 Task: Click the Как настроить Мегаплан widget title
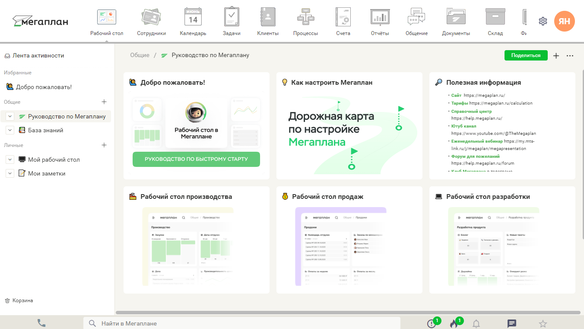point(332,83)
